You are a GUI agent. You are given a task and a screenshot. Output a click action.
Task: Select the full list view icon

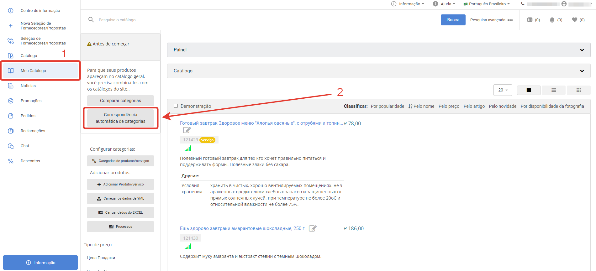tap(529, 90)
